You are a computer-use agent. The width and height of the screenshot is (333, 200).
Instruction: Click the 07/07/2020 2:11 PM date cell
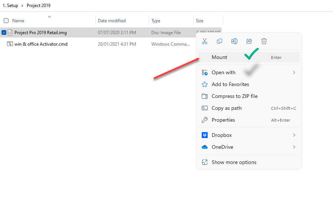117,33
